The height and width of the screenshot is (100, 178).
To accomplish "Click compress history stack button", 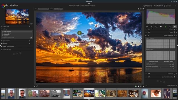I will (x=8, y=38).
